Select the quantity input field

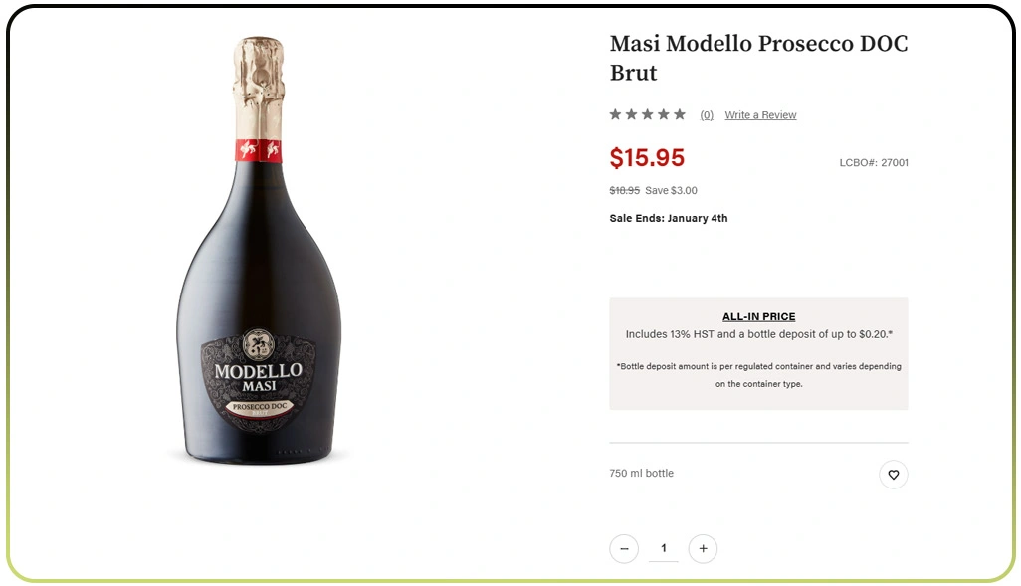663,548
